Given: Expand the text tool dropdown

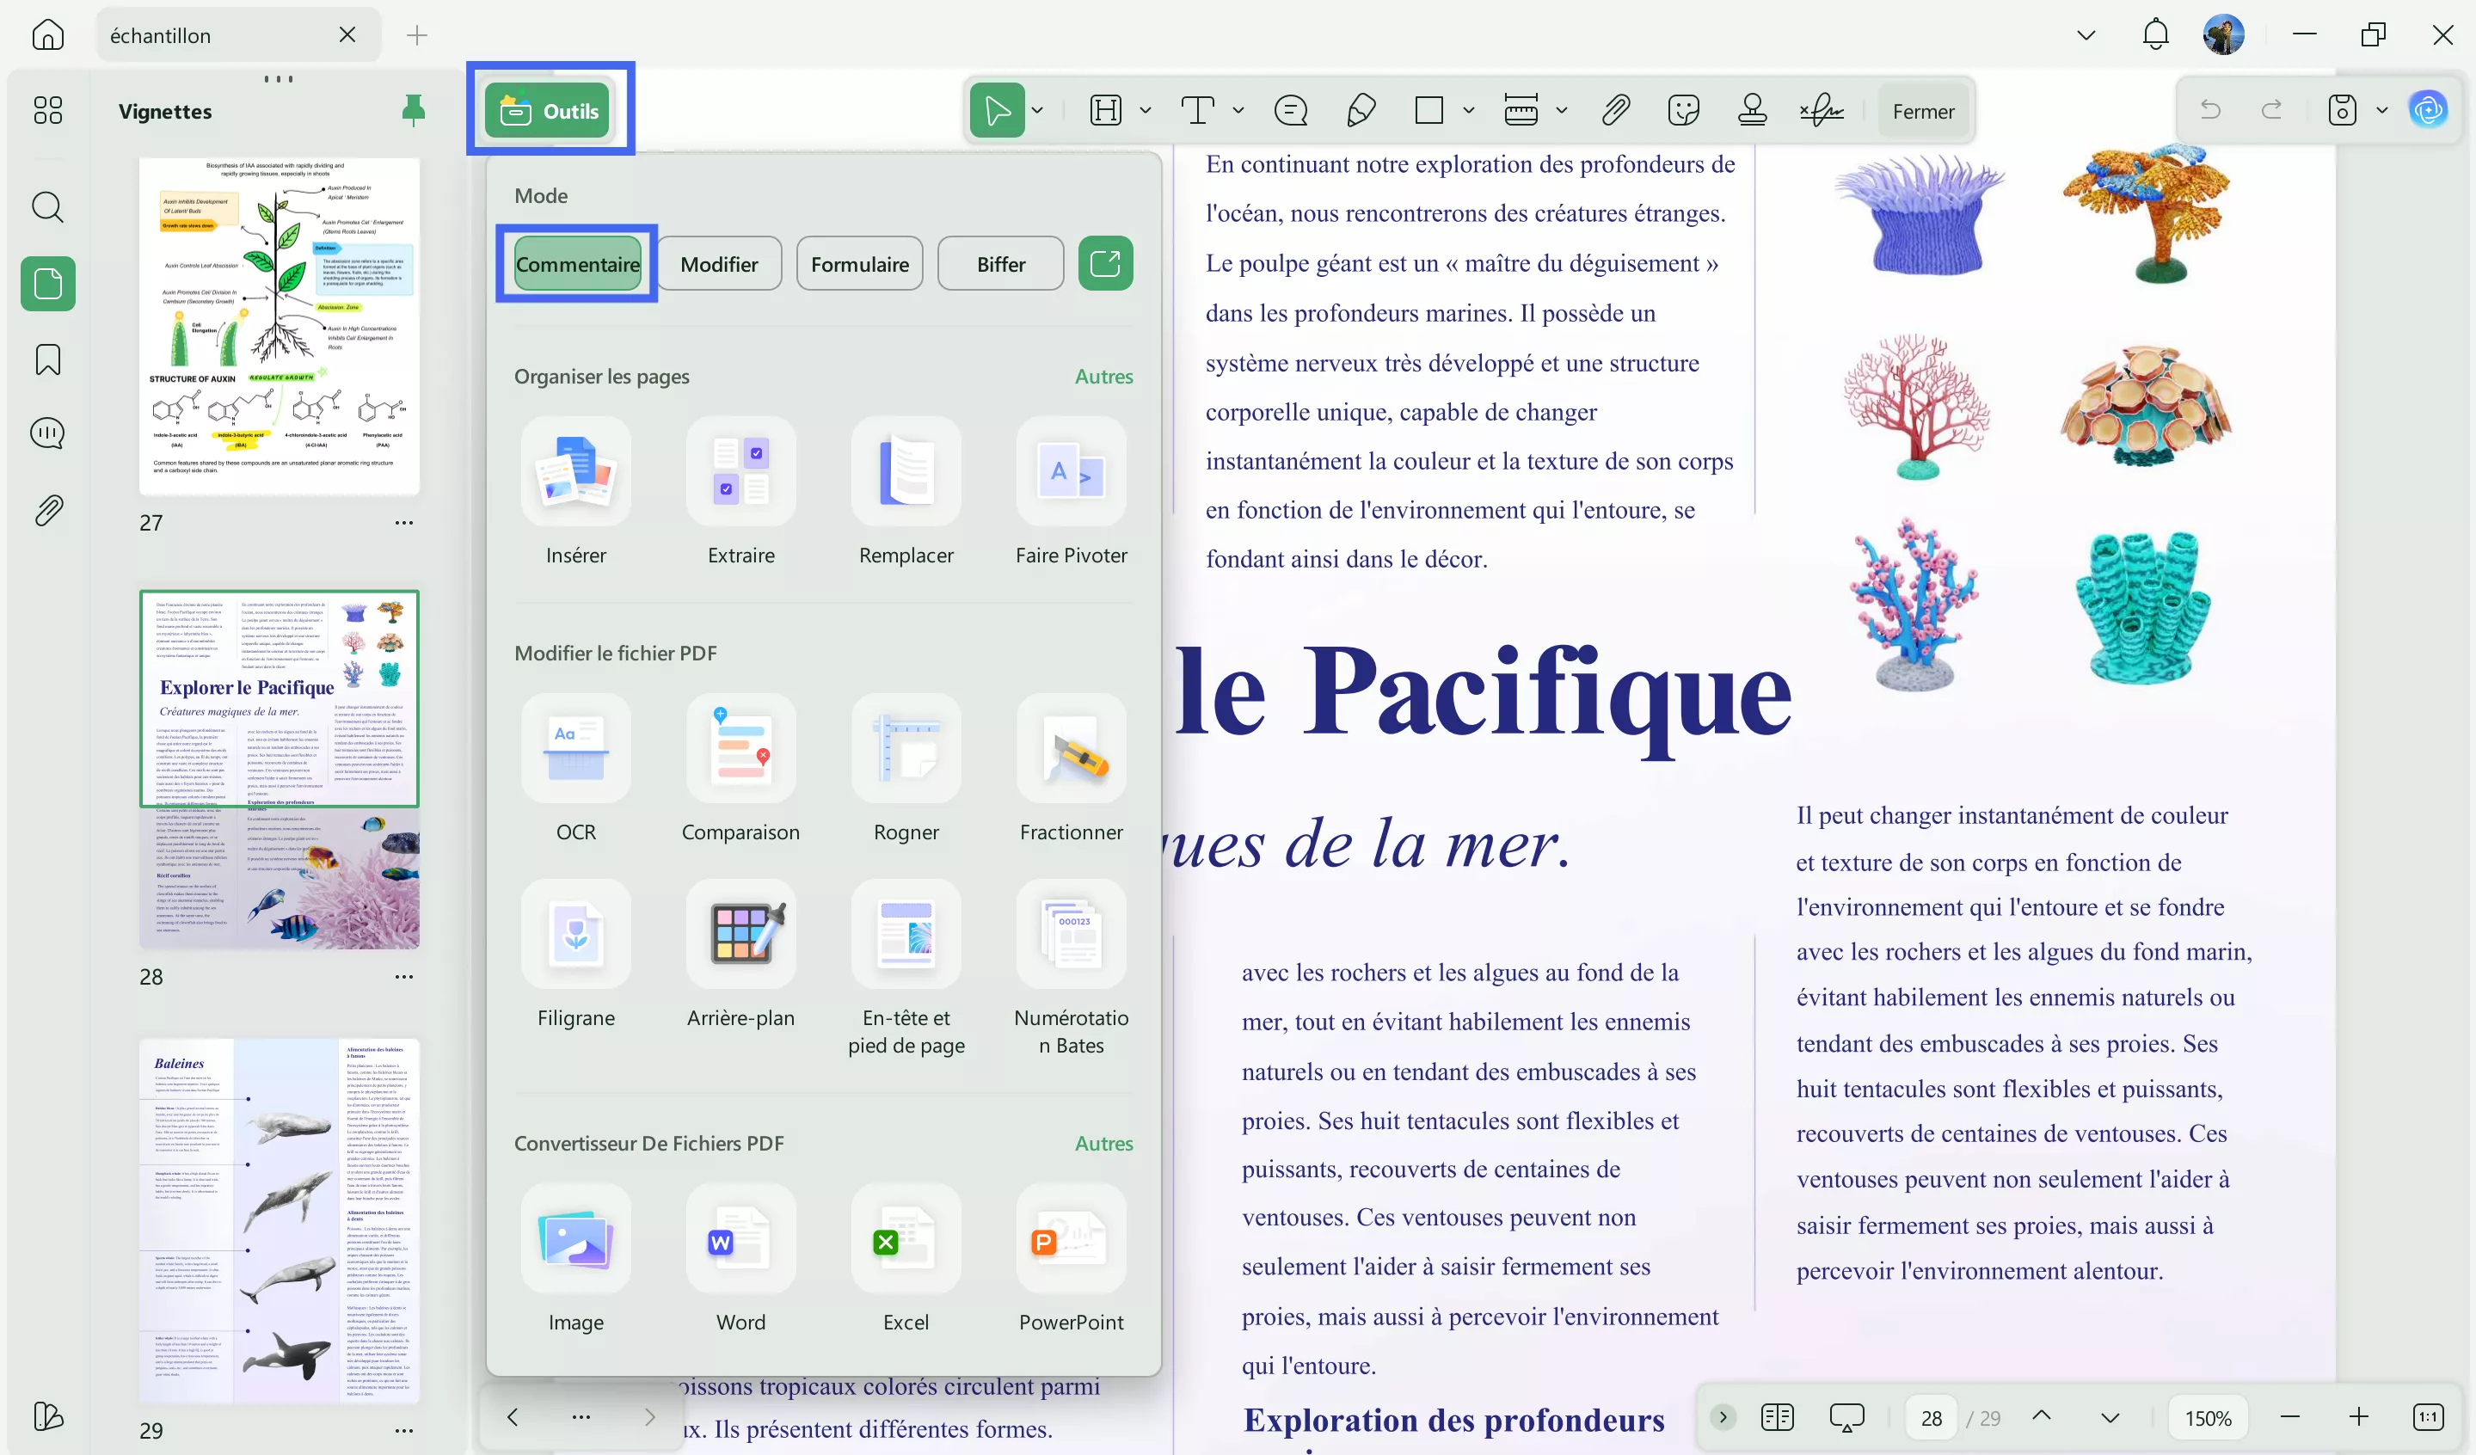Looking at the screenshot, I should (x=1238, y=110).
